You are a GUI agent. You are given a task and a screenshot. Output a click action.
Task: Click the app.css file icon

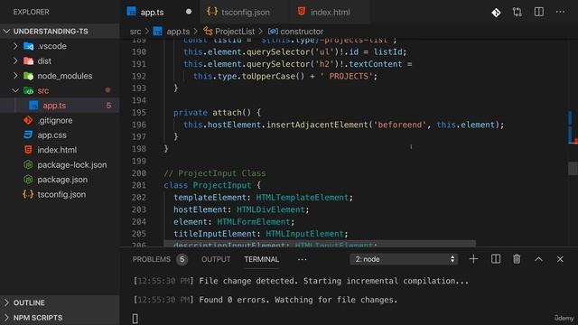coord(28,135)
